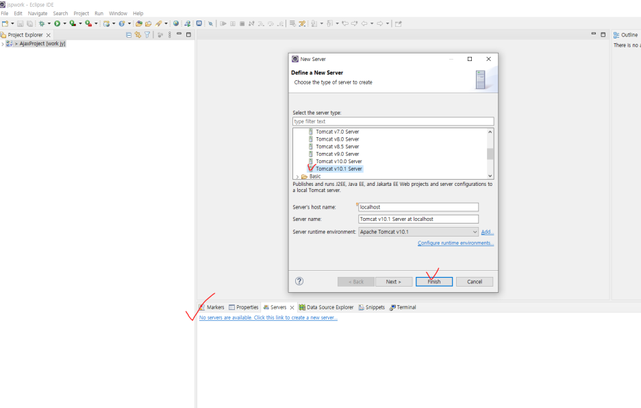Open the Web Browser globe icon
Image resolution: width=641 pixels, height=408 pixels.
pos(176,23)
